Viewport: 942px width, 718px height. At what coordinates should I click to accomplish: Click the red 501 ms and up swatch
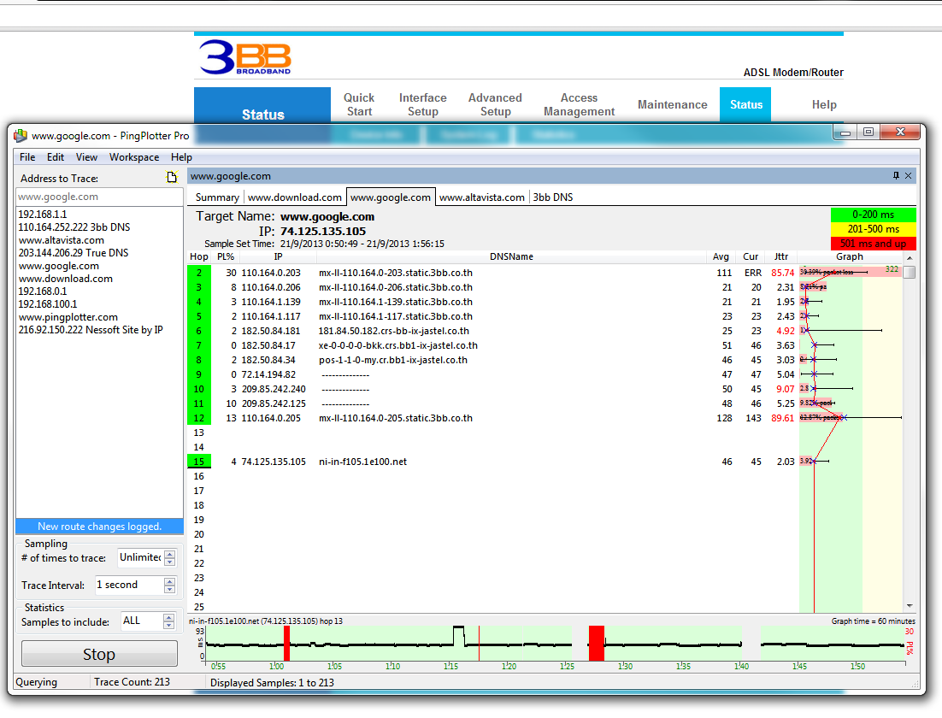pyautogui.click(x=873, y=244)
